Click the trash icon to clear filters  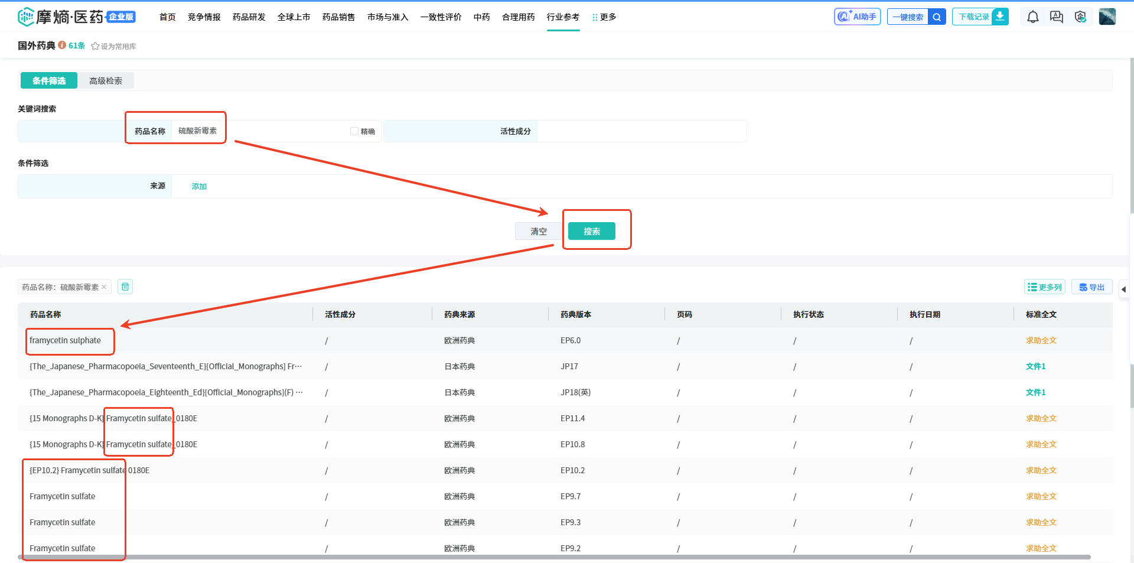(125, 287)
